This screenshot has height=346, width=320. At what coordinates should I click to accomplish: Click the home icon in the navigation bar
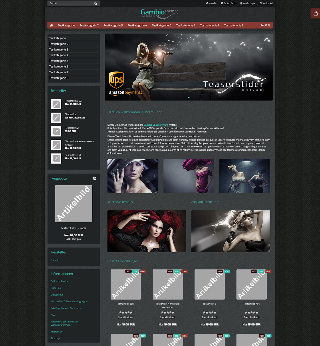tap(51, 25)
